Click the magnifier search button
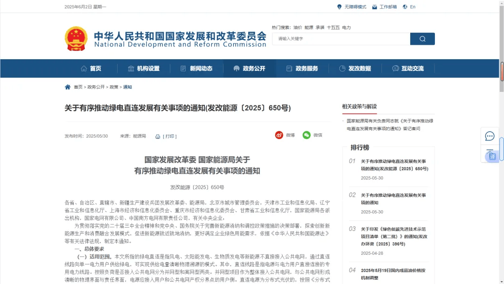Image resolution: width=504 pixels, height=284 pixels. (422, 39)
